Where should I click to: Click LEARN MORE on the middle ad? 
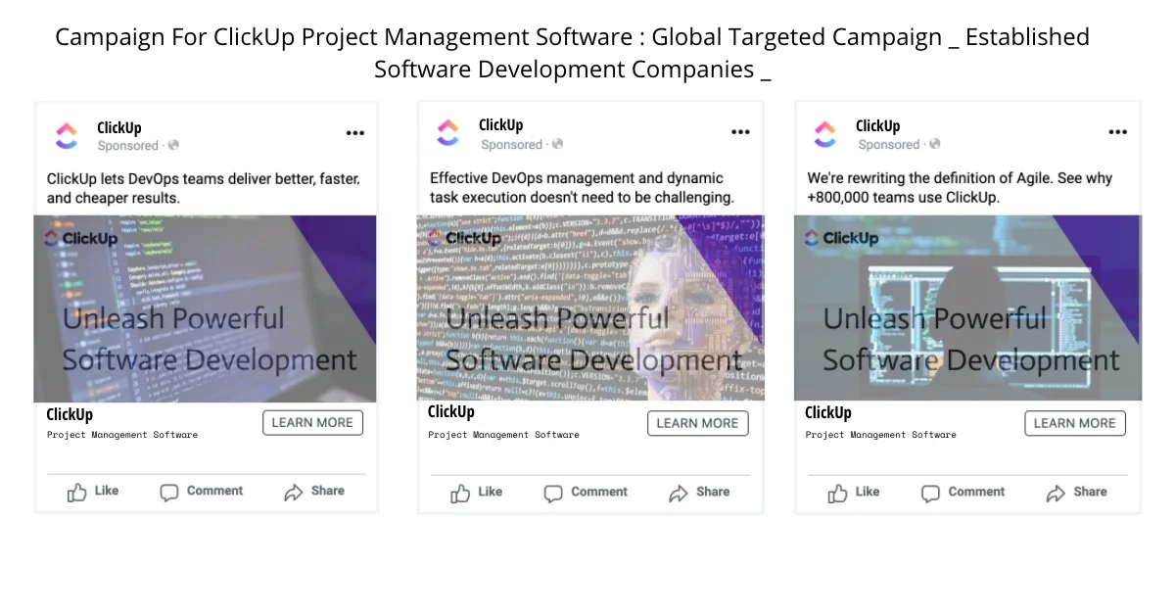point(697,423)
